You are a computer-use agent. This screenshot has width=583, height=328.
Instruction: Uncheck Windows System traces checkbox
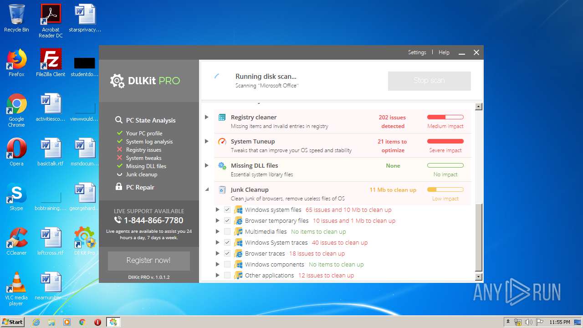pyautogui.click(x=227, y=243)
